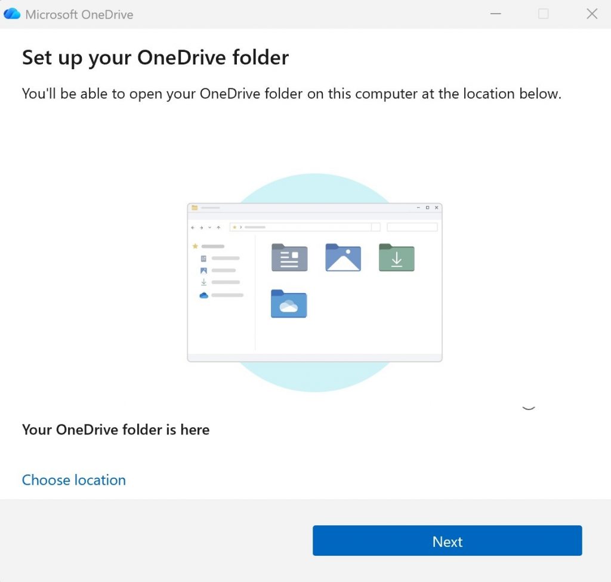Close the Microsoft OneDrive setup window
Viewport: 611px width, 582px height.
[x=591, y=14]
